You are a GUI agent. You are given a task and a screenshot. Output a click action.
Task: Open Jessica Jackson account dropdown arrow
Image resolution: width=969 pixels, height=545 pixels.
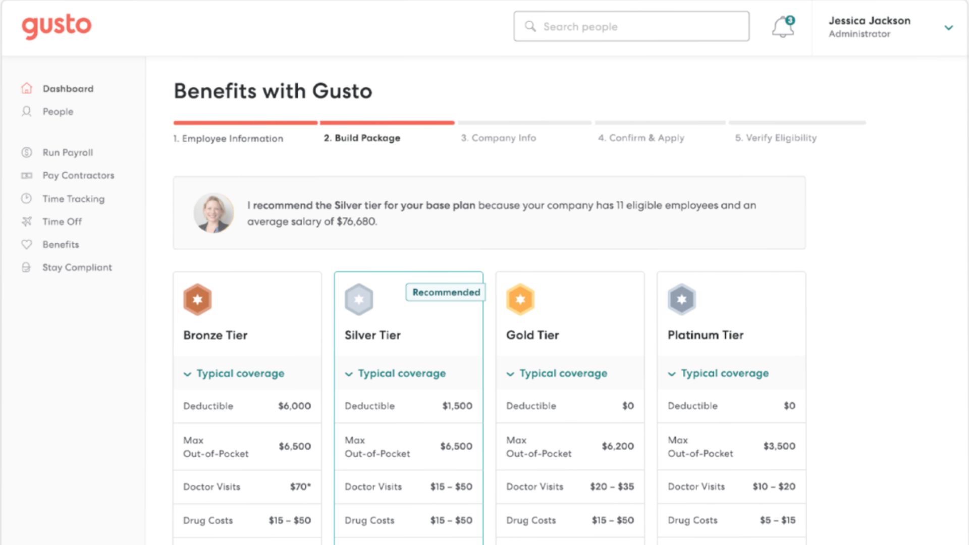tap(949, 28)
